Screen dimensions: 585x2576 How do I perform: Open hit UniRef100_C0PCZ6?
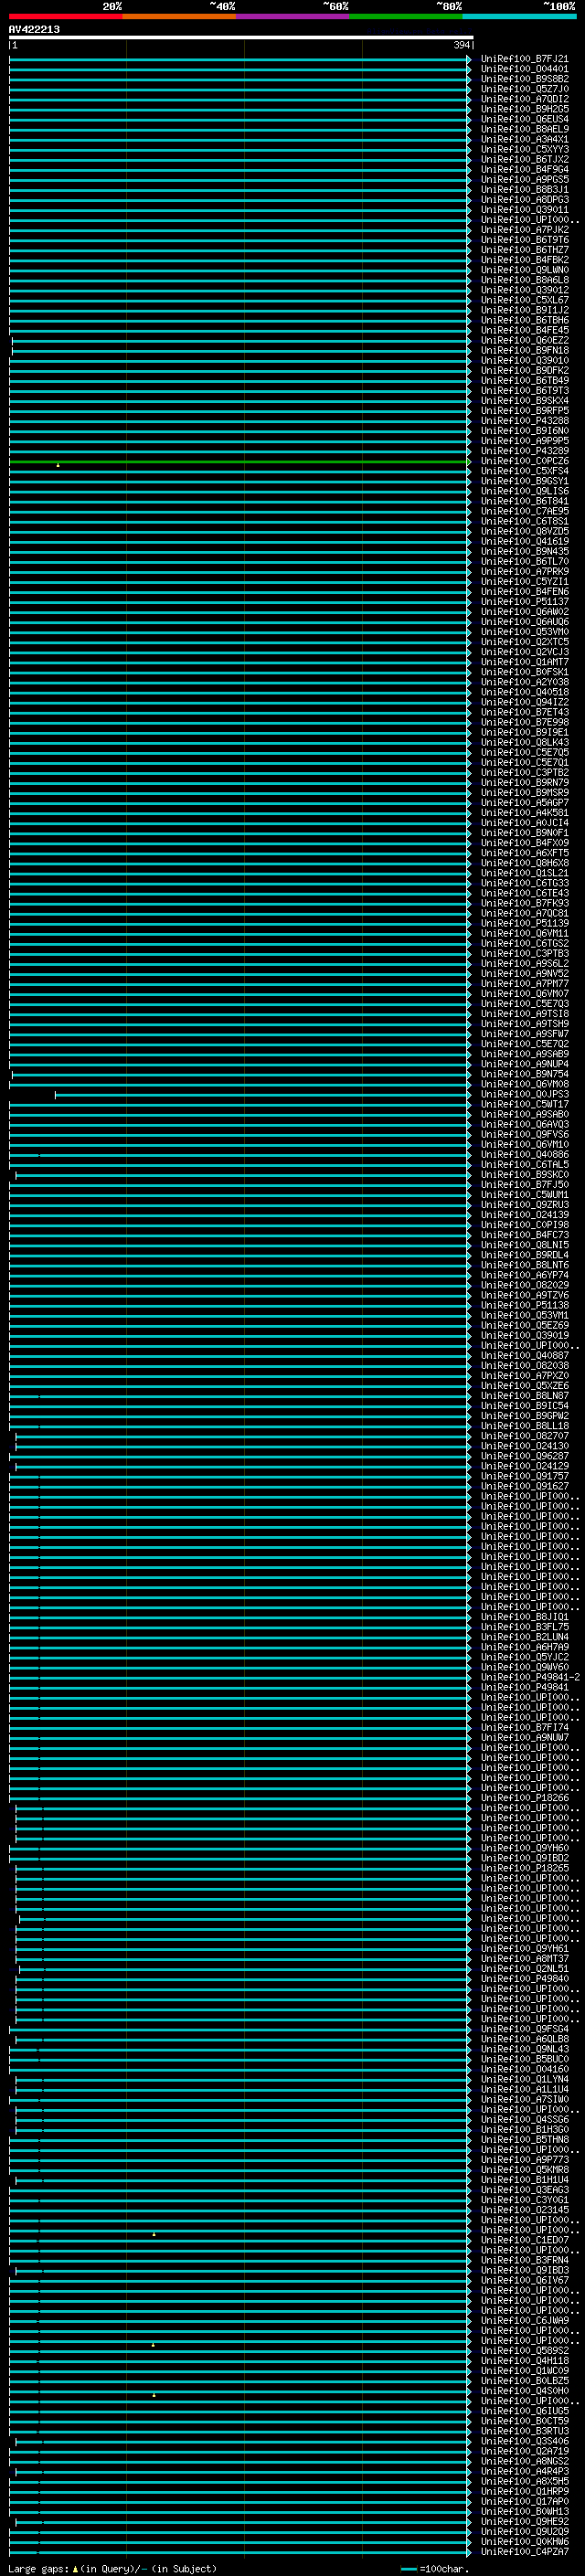pyautogui.click(x=524, y=461)
